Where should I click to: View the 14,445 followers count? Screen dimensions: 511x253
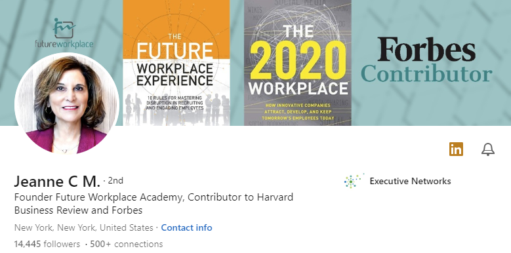coord(47,244)
